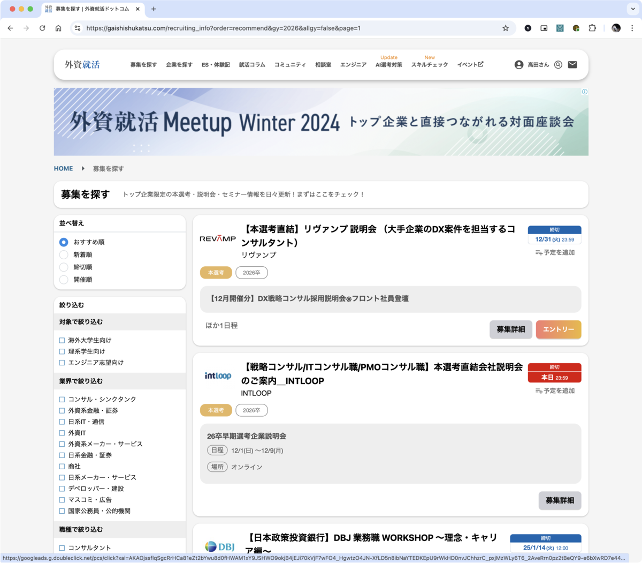Go back using the browser back arrow
The width and height of the screenshot is (642, 563).
click(10, 28)
